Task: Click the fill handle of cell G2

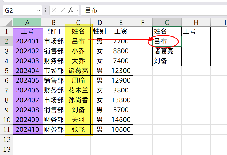Action: click(182, 46)
